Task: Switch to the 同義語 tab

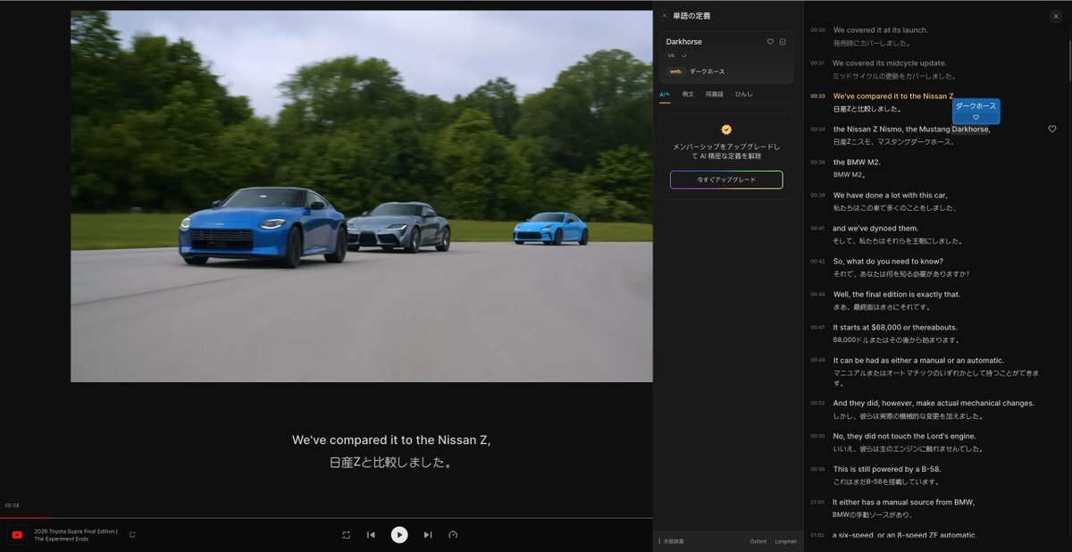Action: pyautogui.click(x=715, y=94)
